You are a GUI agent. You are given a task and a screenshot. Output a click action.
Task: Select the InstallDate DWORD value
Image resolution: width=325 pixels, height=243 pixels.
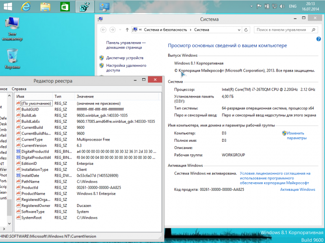(30, 175)
